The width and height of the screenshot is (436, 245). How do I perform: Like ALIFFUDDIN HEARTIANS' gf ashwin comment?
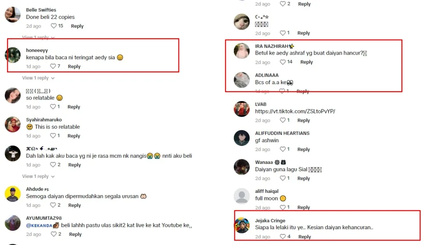point(283,149)
